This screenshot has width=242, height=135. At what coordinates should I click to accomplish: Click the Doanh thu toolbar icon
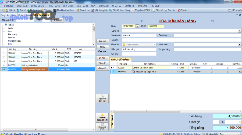tap(83, 10)
